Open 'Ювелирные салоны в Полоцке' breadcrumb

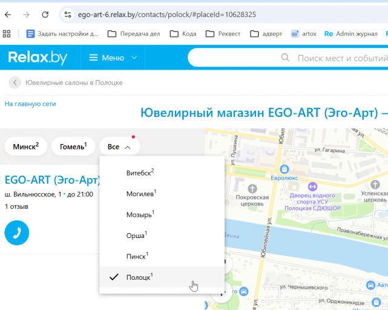pos(74,82)
